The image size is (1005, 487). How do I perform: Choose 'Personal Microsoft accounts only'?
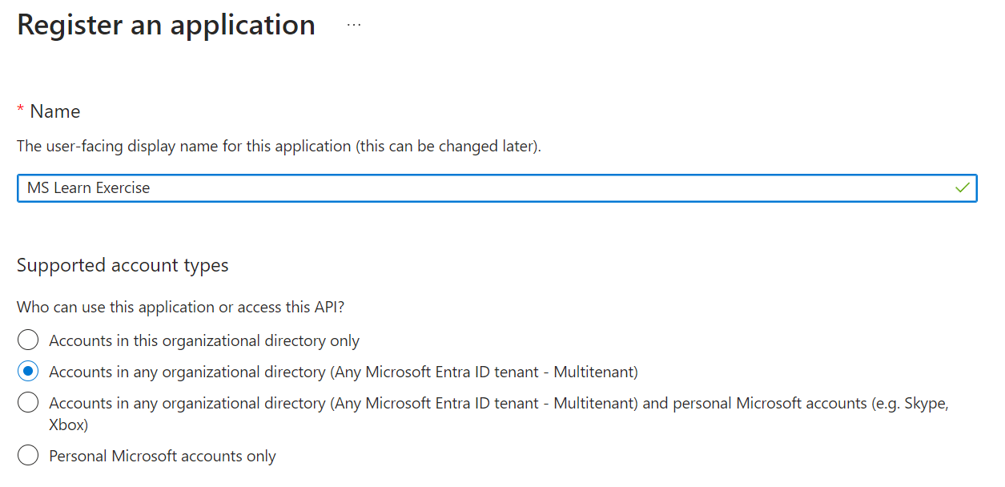27,454
